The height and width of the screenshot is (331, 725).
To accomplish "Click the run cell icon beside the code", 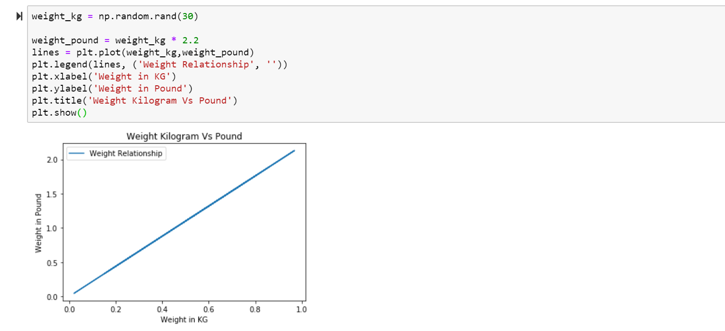I will pos(19,17).
